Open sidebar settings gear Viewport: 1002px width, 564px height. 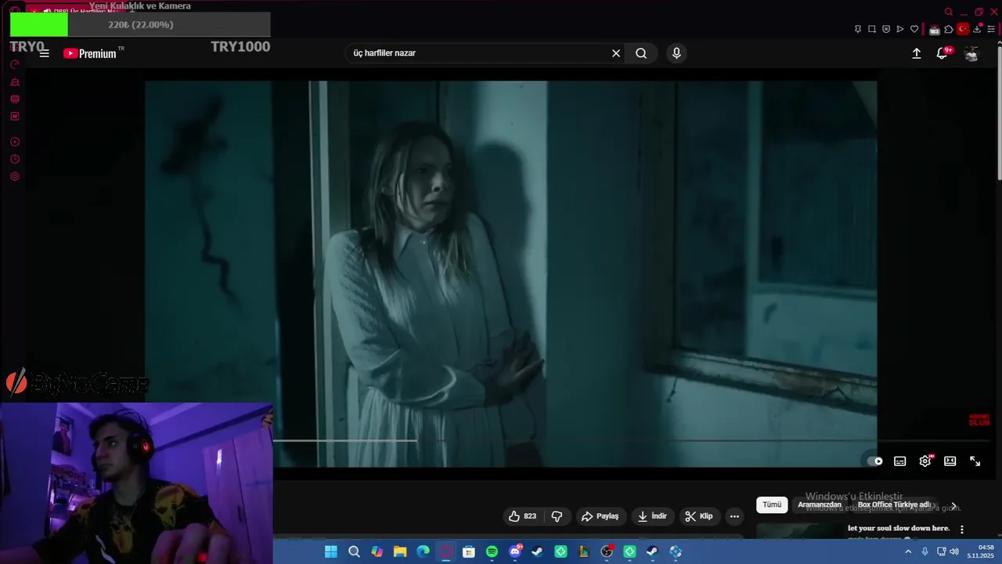(15, 176)
